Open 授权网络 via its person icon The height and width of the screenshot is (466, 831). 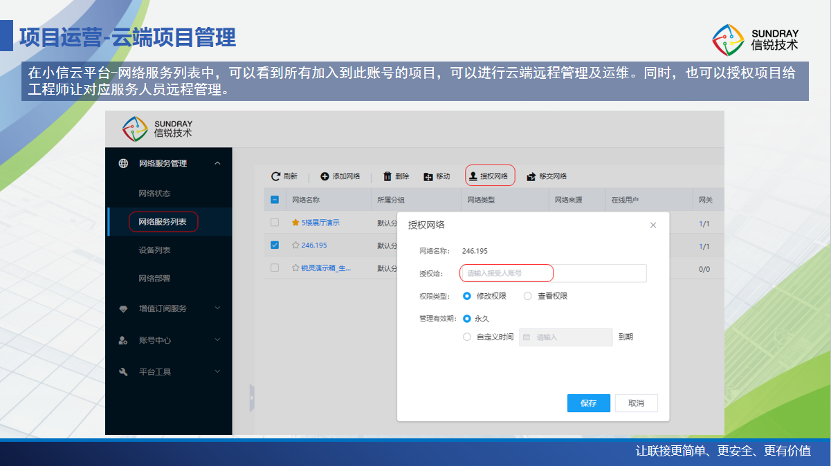click(473, 176)
